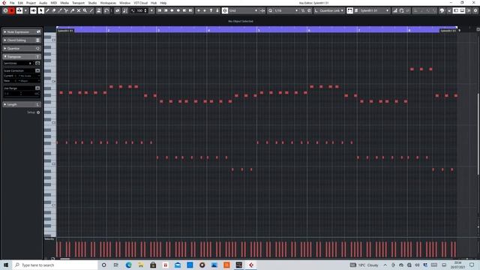Toggle the Use Range switch
This screenshot has height=270, width=480.
click(x=37, y=88)
